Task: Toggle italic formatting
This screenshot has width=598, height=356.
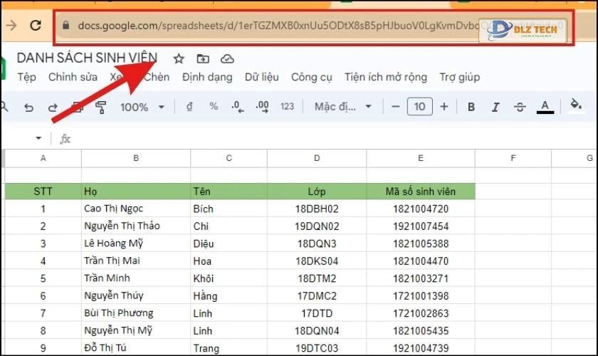Action: pos(495,108)
